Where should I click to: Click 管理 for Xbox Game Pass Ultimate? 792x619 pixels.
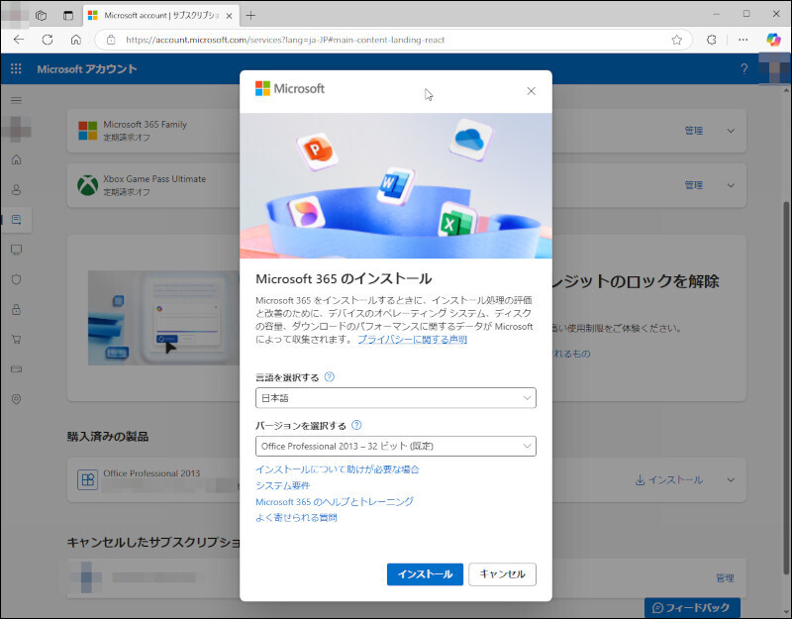click(x=694, y=185)
